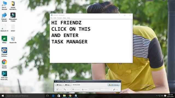Pause the VSDC screen recording
Screen dimensions: 175x98
click(59, 85)
